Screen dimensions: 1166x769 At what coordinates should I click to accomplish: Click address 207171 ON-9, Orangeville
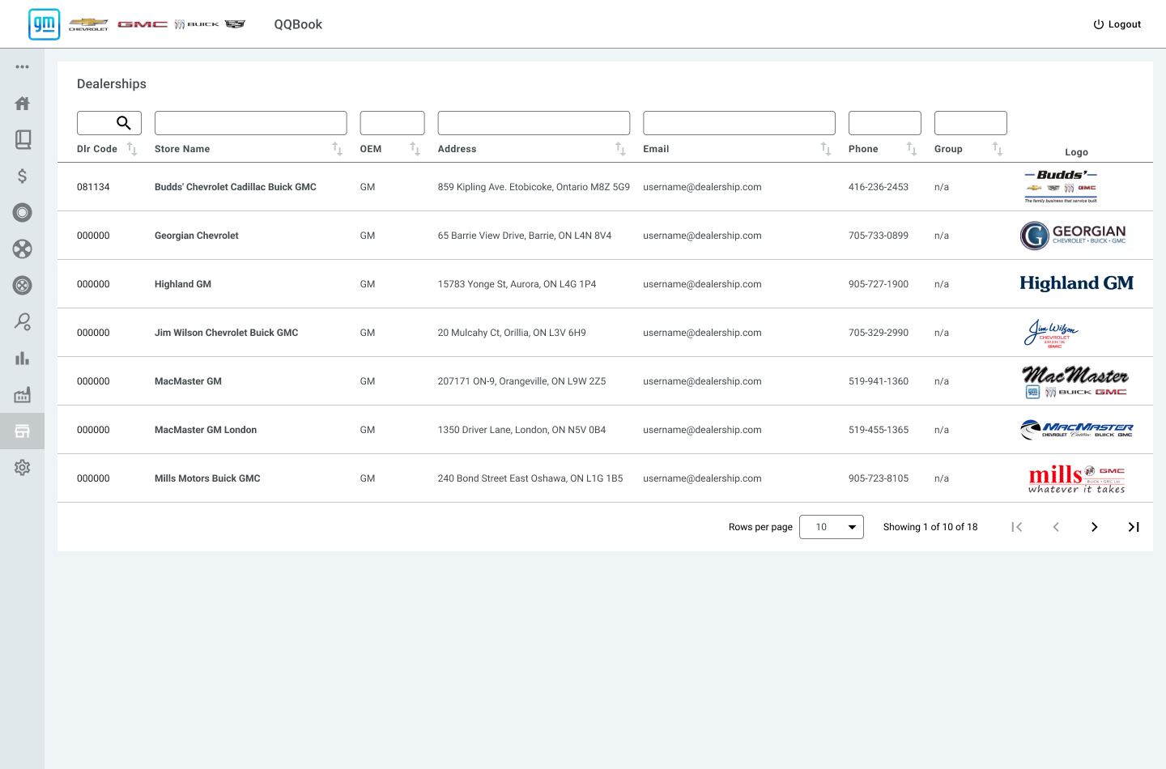521,381
